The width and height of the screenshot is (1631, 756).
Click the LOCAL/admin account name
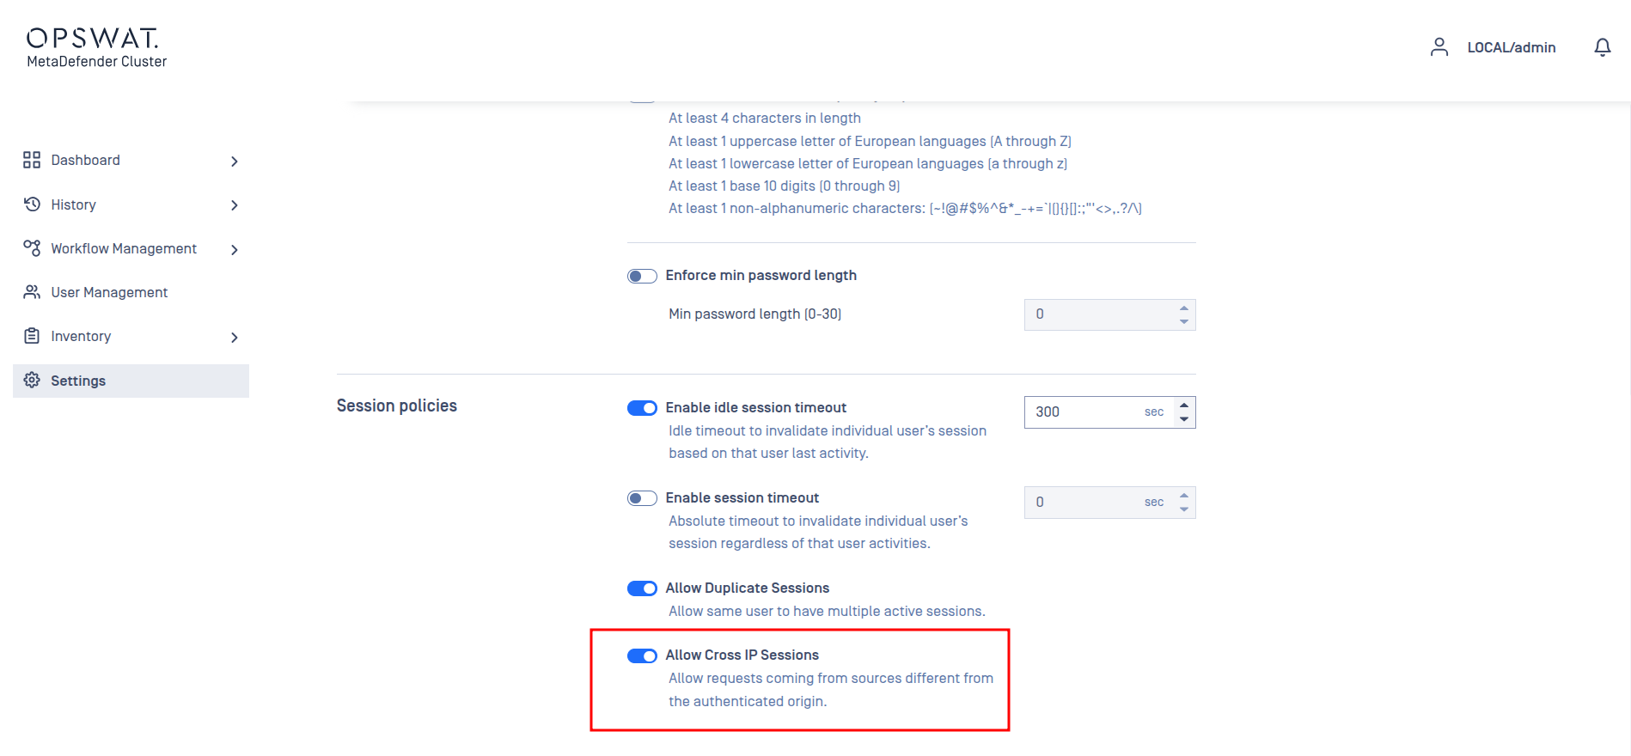click(x=1511, y=47)
